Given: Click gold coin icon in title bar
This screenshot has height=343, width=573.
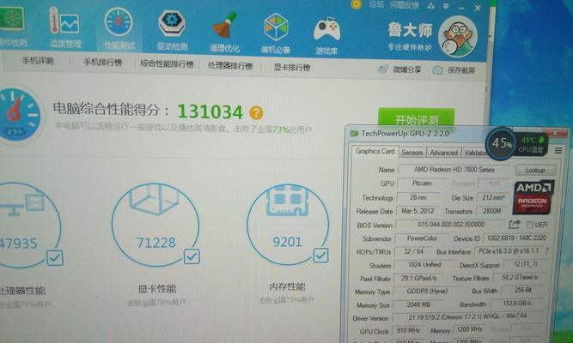Looking at the screenshot, I should coord(357,4).
